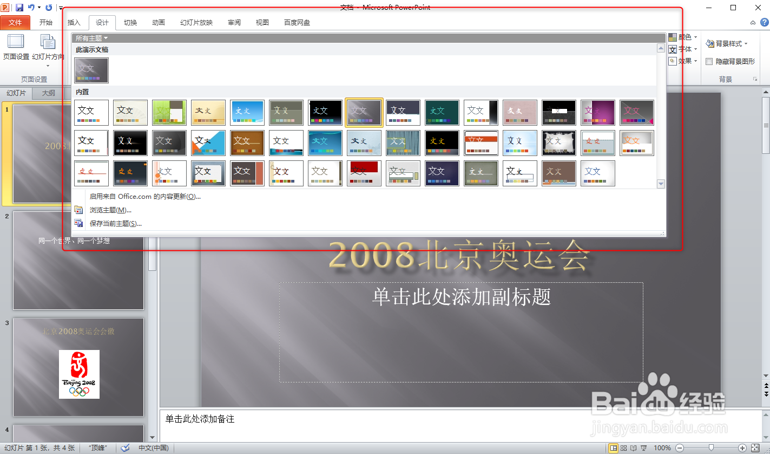The image size is (770, 454).
Task: Open the PowerPoint application icon menu
Action: click(x=5, y=8)
